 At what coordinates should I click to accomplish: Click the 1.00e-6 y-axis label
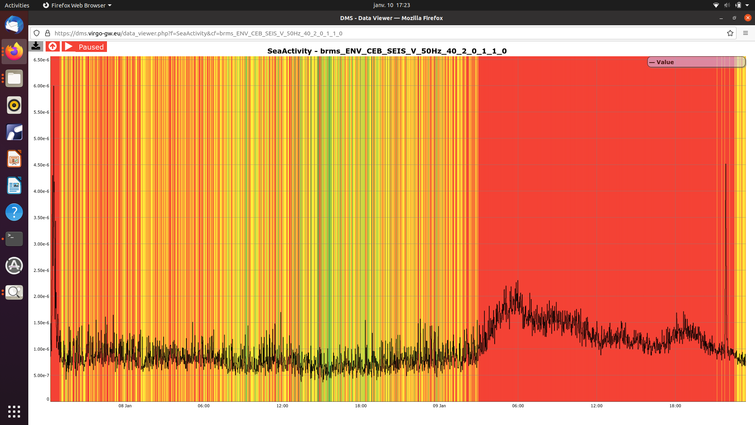(x=41, y=349)
